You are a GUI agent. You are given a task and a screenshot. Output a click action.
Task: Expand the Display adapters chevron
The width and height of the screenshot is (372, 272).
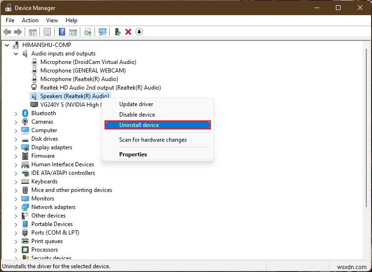(x=16, y=148)
